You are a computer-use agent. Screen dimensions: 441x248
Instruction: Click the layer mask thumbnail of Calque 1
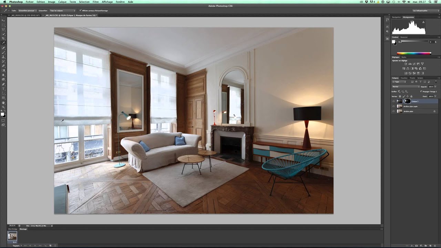[408, 101]
